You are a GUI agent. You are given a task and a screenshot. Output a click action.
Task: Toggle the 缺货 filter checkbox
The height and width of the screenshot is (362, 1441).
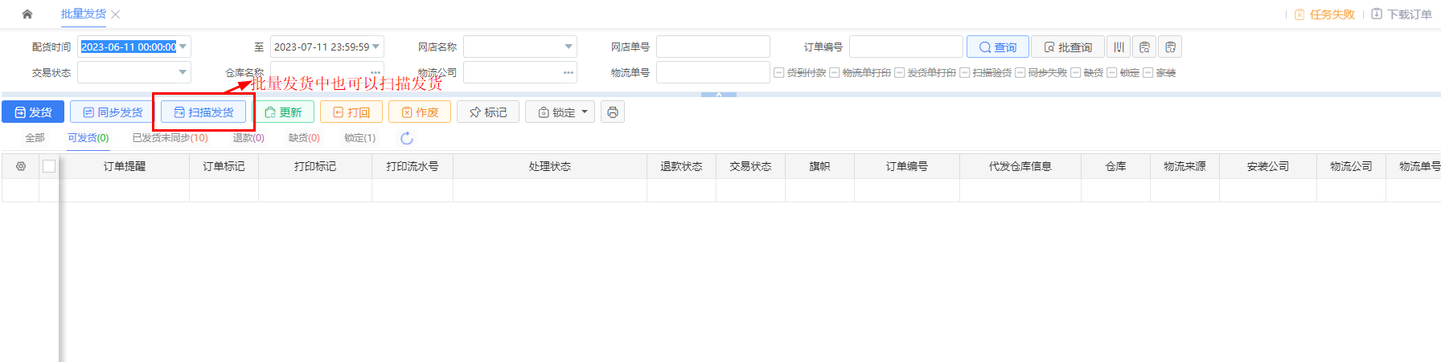click(x=1076, y=73)
